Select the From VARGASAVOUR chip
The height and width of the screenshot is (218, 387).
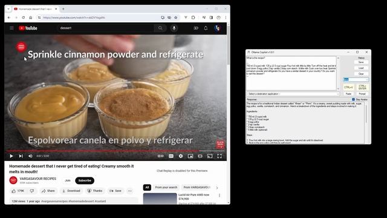(x=197, y=187)
